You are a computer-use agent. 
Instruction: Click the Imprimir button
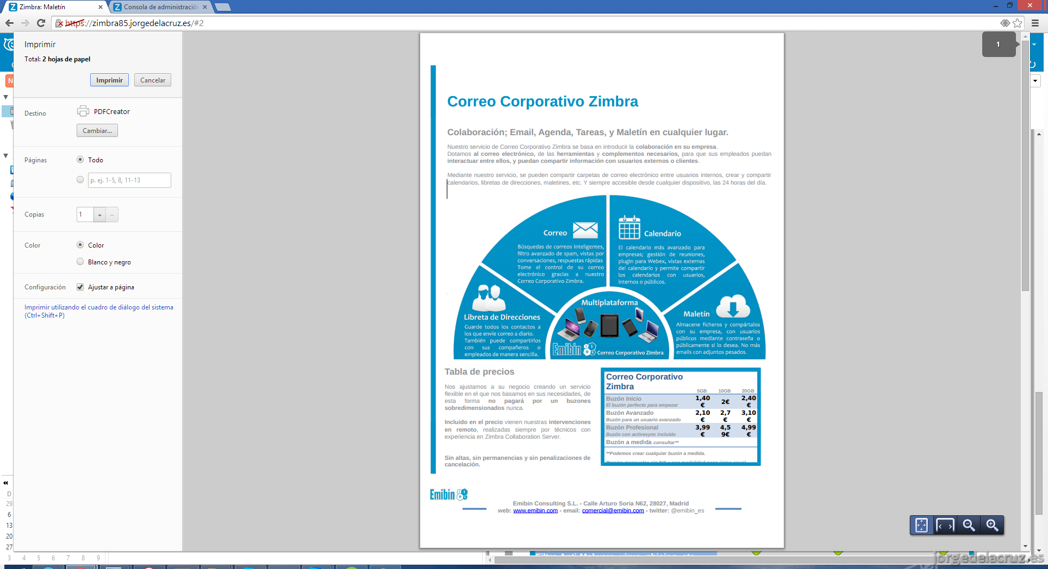109,80
